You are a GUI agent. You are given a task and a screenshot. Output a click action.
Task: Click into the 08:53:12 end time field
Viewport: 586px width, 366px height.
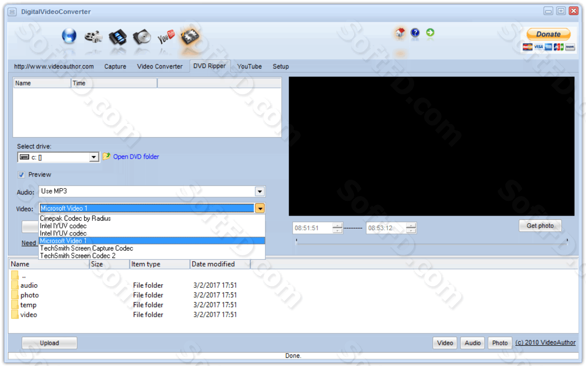386,228
